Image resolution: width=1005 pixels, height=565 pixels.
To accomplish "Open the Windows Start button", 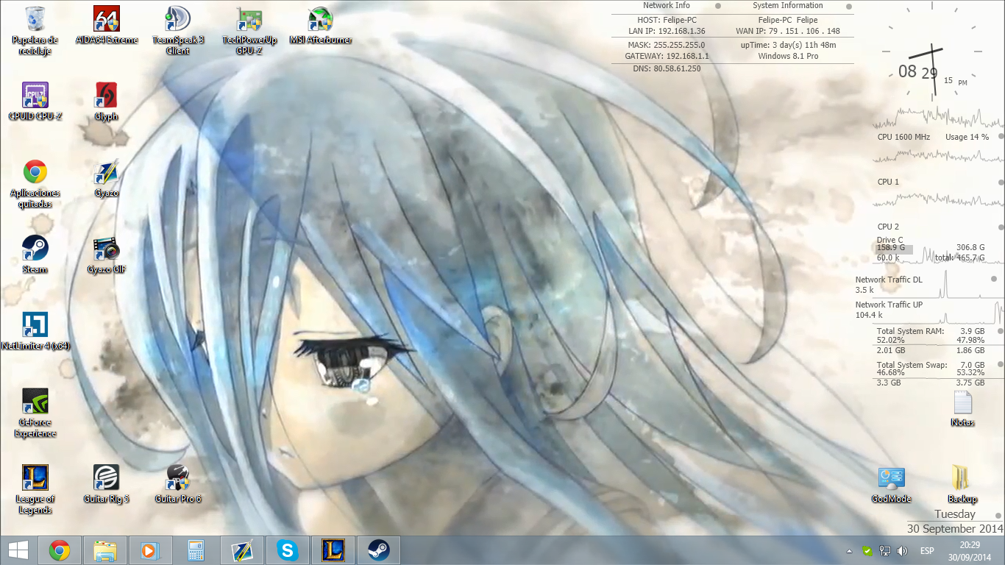I will (x=18, y=550).
